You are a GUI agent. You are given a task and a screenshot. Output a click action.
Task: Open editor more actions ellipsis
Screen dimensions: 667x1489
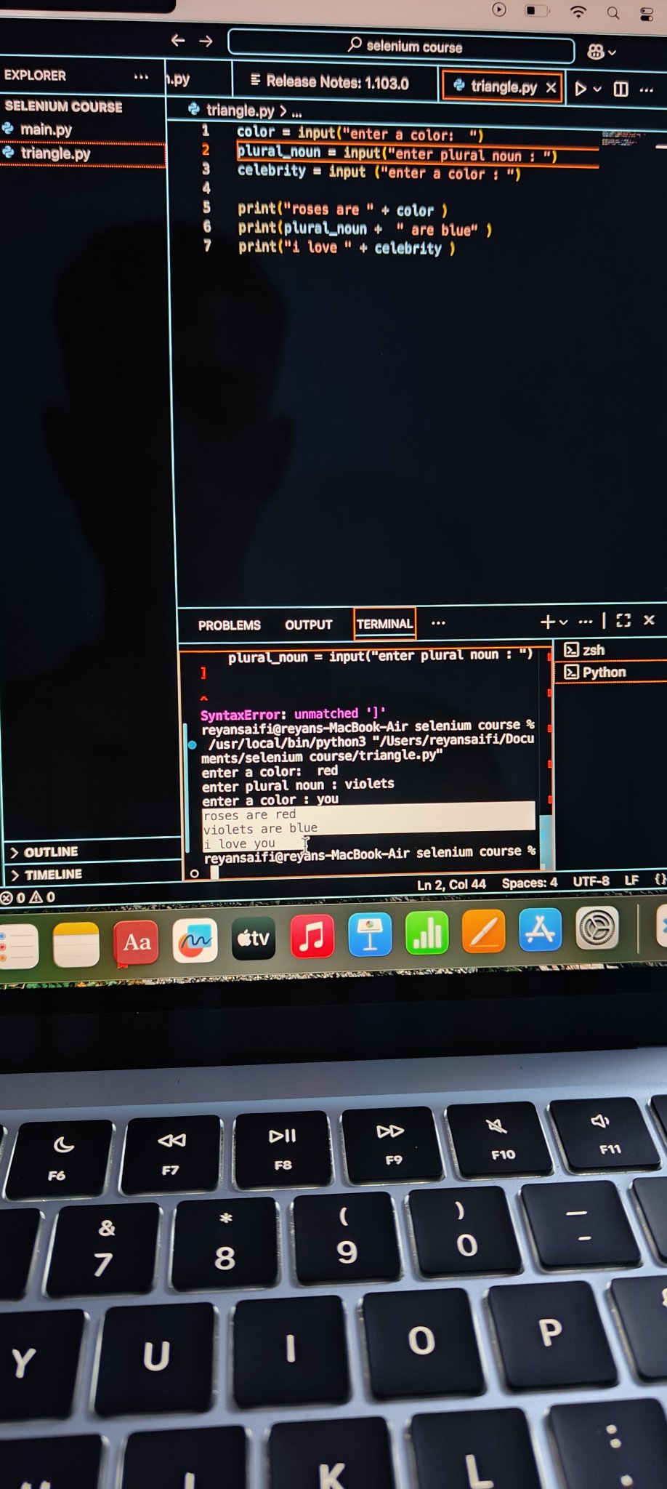647,89
